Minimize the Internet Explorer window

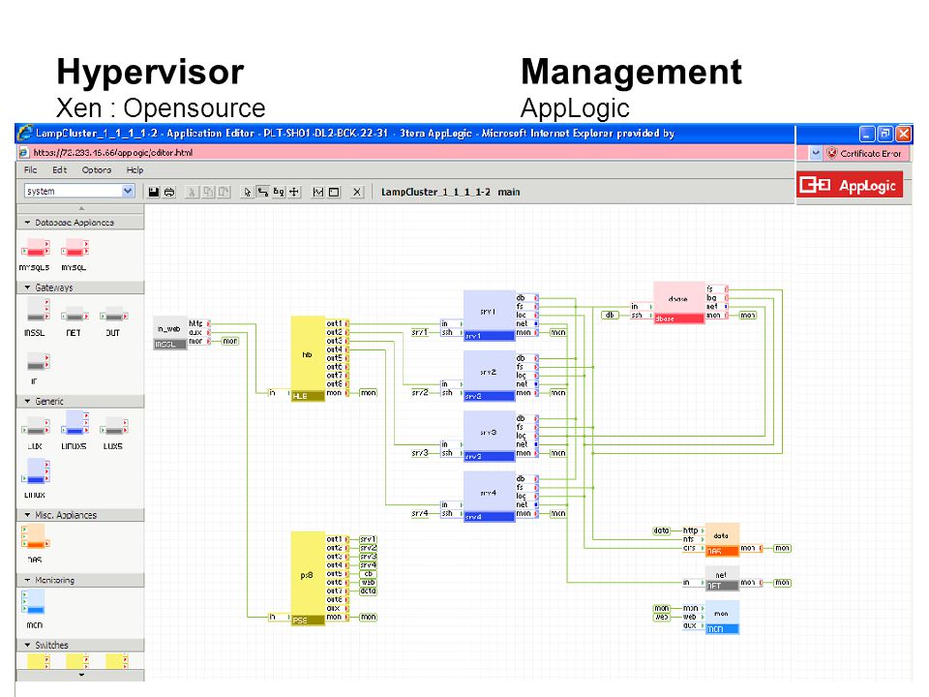(867, 134)
